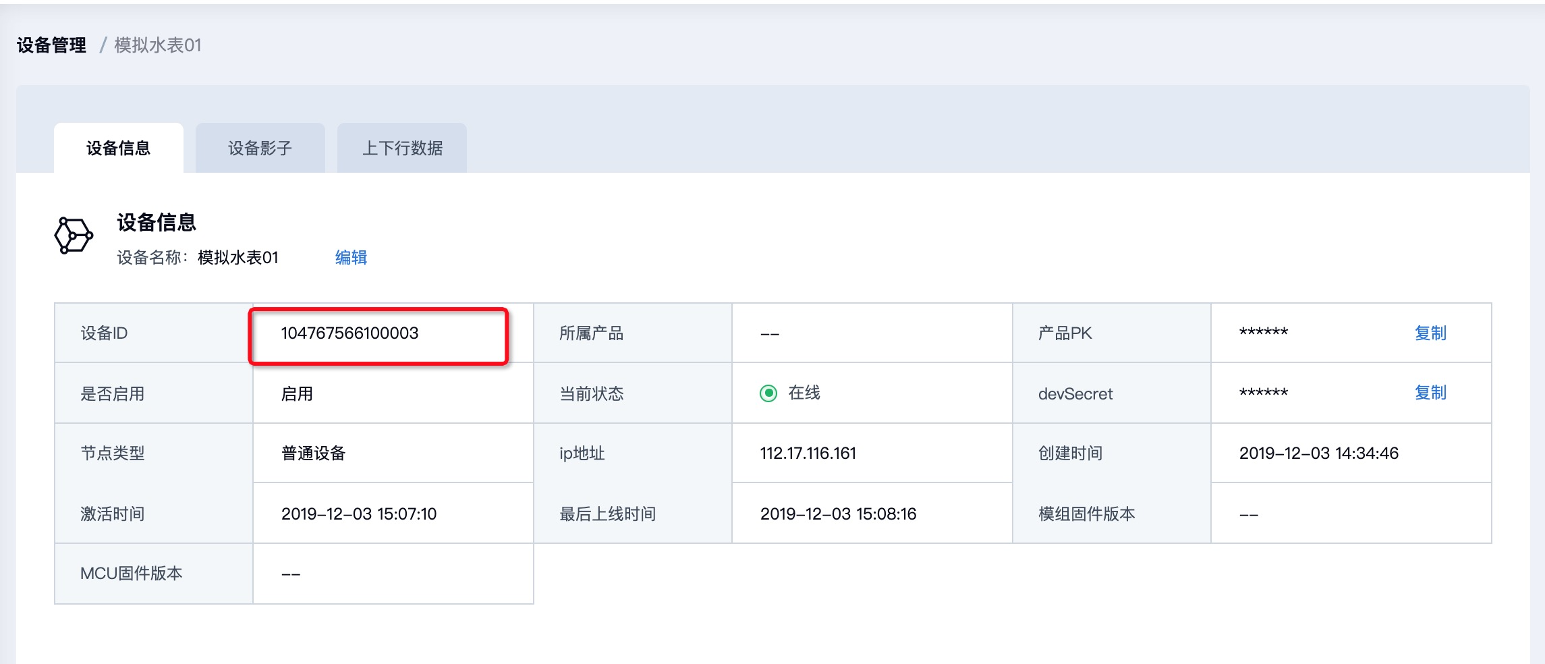Click 编辑 link to edit device name
The width and height of the screenshot is (1545, 664).
point(351,257)
